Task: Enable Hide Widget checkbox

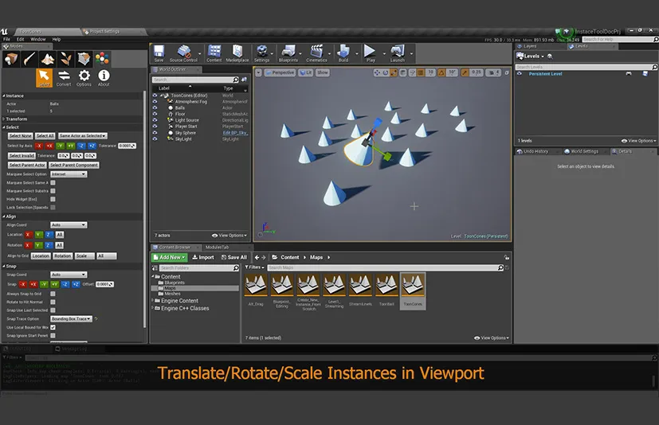Action: [x=53, y=199]
